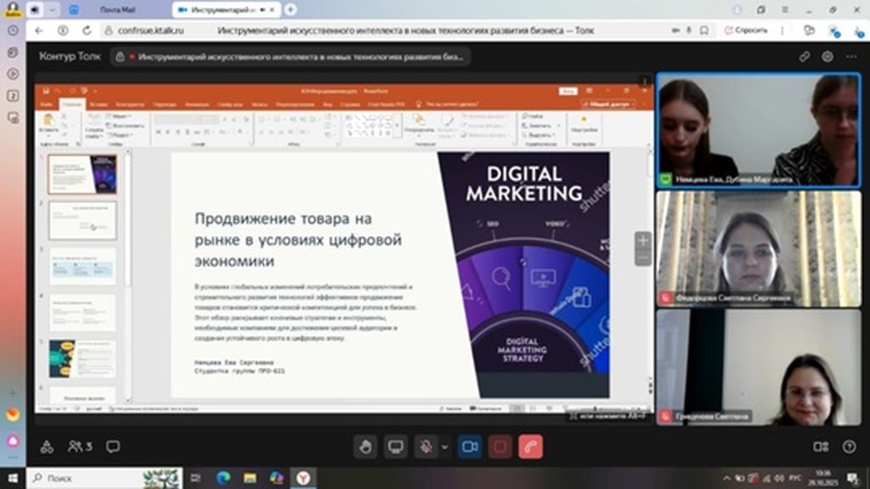Viewport: 870px width, 489px height.
Task: Open the help question mark icon
Action: click(849, 447)
